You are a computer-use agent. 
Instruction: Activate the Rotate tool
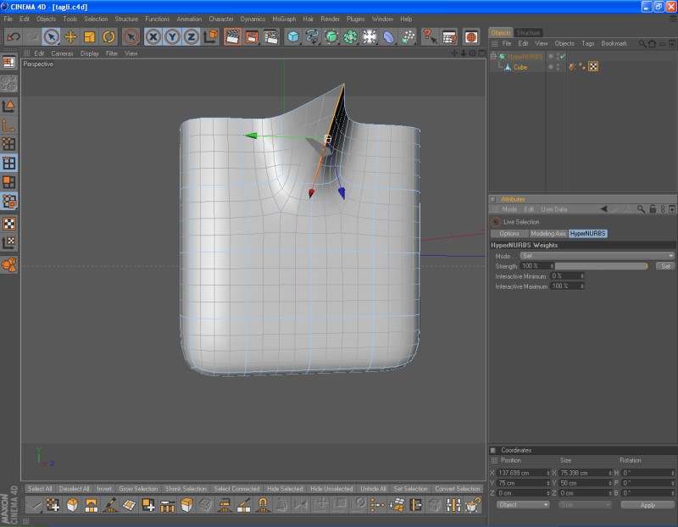109,36
